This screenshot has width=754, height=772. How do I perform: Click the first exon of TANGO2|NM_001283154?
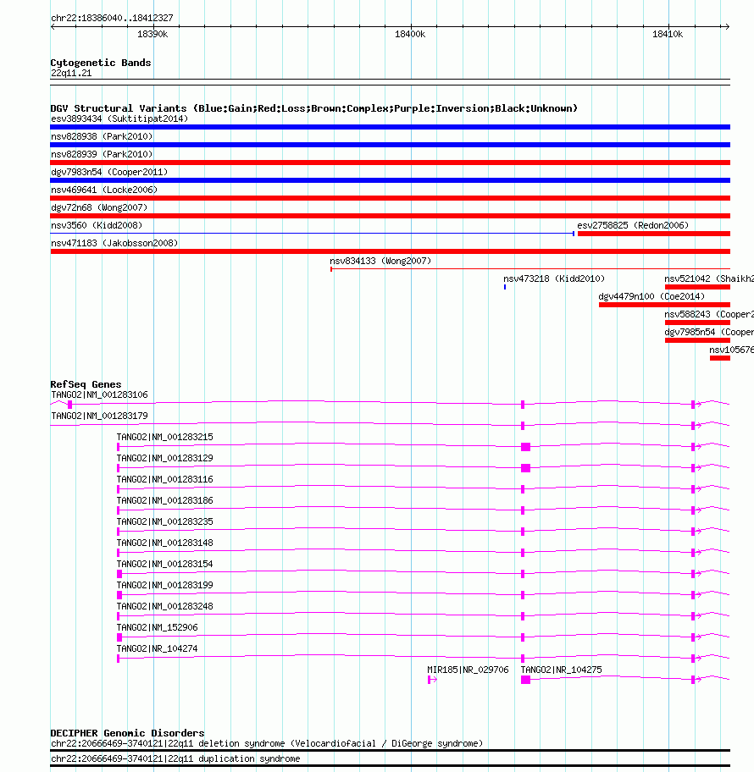click(119, 574)
